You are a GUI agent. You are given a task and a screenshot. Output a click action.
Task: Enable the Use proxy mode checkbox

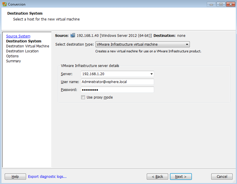click(x=83, y=97)
